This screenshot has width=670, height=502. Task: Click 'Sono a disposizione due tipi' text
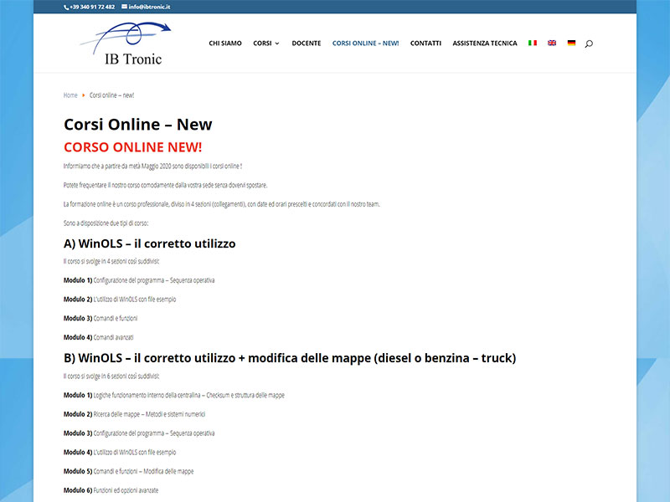106,223
